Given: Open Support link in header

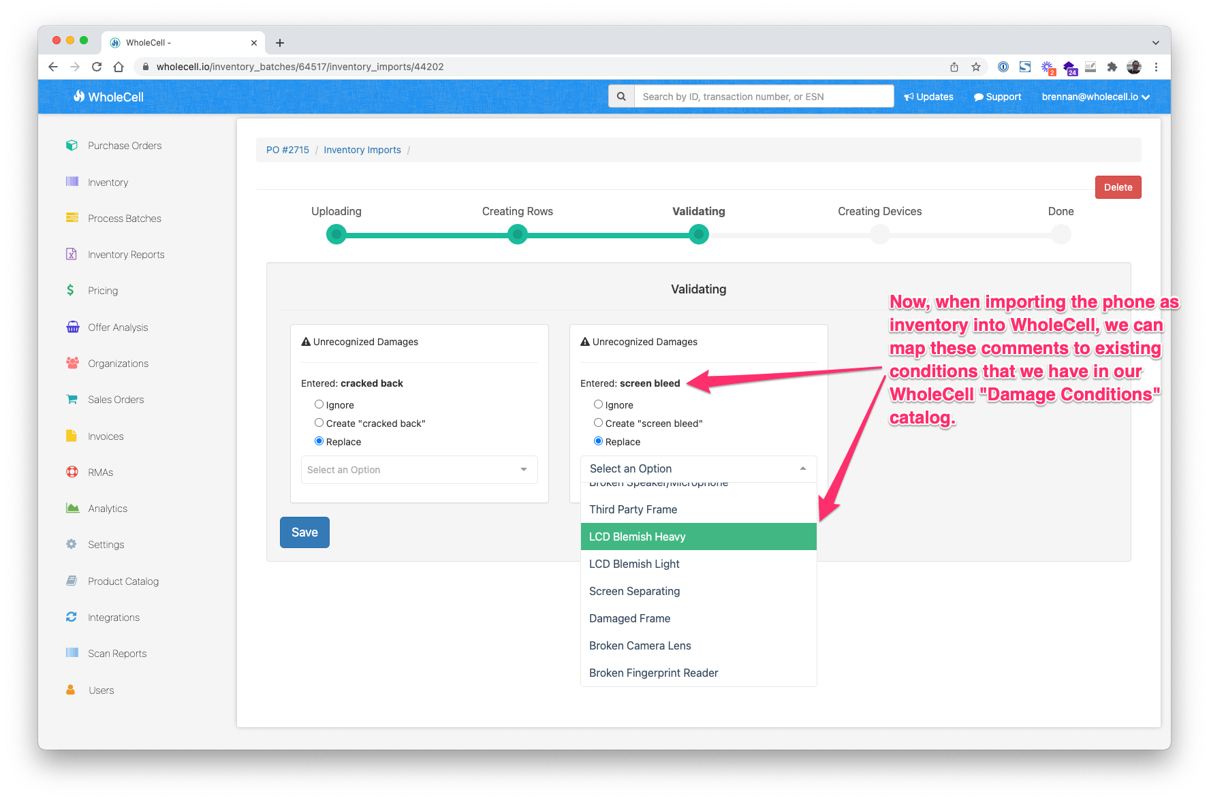Looking at the screenshot, I should click(x=997, y=97).
